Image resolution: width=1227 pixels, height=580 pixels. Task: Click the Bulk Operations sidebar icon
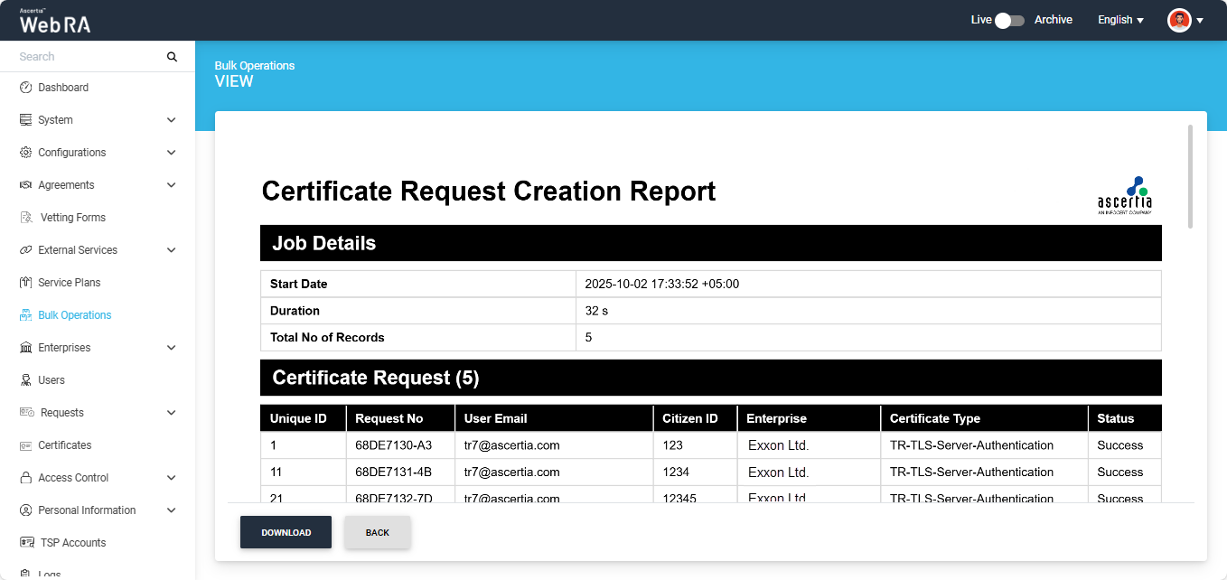(25, 315)
